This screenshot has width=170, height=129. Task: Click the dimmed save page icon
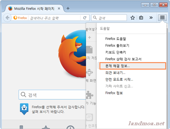(89, 50)
